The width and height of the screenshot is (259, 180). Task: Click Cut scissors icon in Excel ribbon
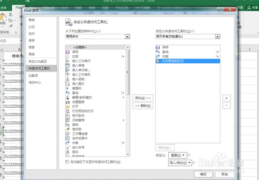click(10, 15)
